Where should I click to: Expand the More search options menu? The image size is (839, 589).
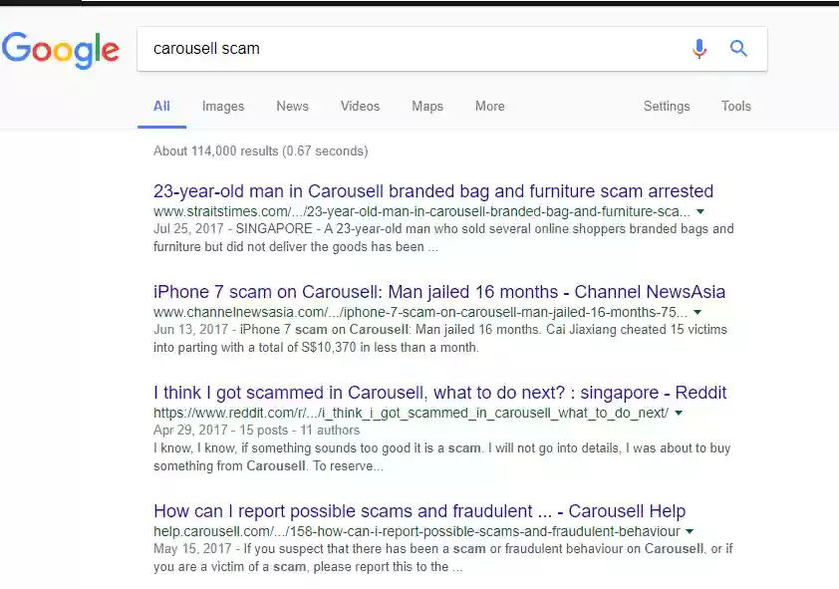(490, 106)
